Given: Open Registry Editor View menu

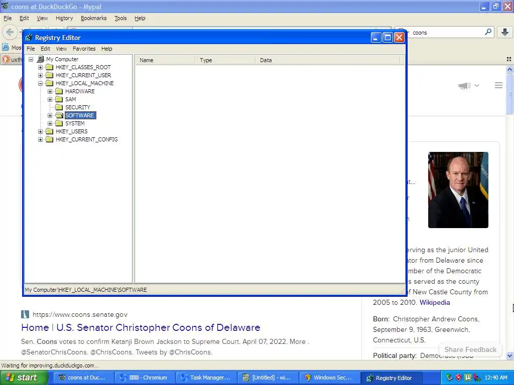Looking at the screenshot, I should pyautogui.click(x=61, y=49).
